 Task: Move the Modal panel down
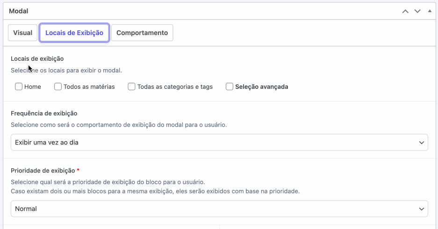[x=417, y=11]
